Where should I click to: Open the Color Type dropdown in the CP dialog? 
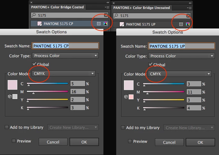(x=65, y=56)
